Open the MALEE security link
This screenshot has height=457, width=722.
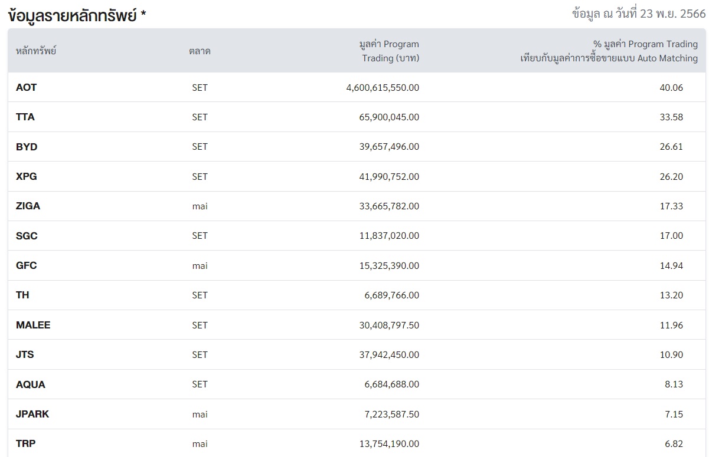click(33, 325)
